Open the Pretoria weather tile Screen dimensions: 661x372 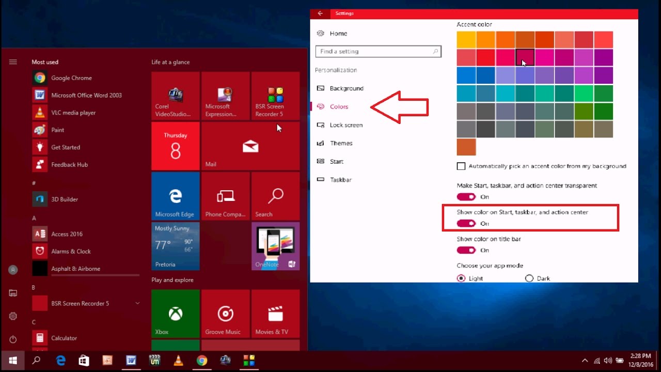coord(176,246)
